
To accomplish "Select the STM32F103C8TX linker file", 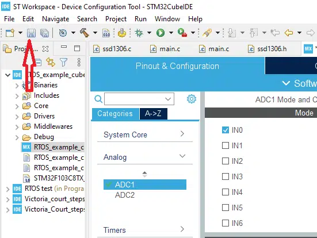I will click(54, 178).
